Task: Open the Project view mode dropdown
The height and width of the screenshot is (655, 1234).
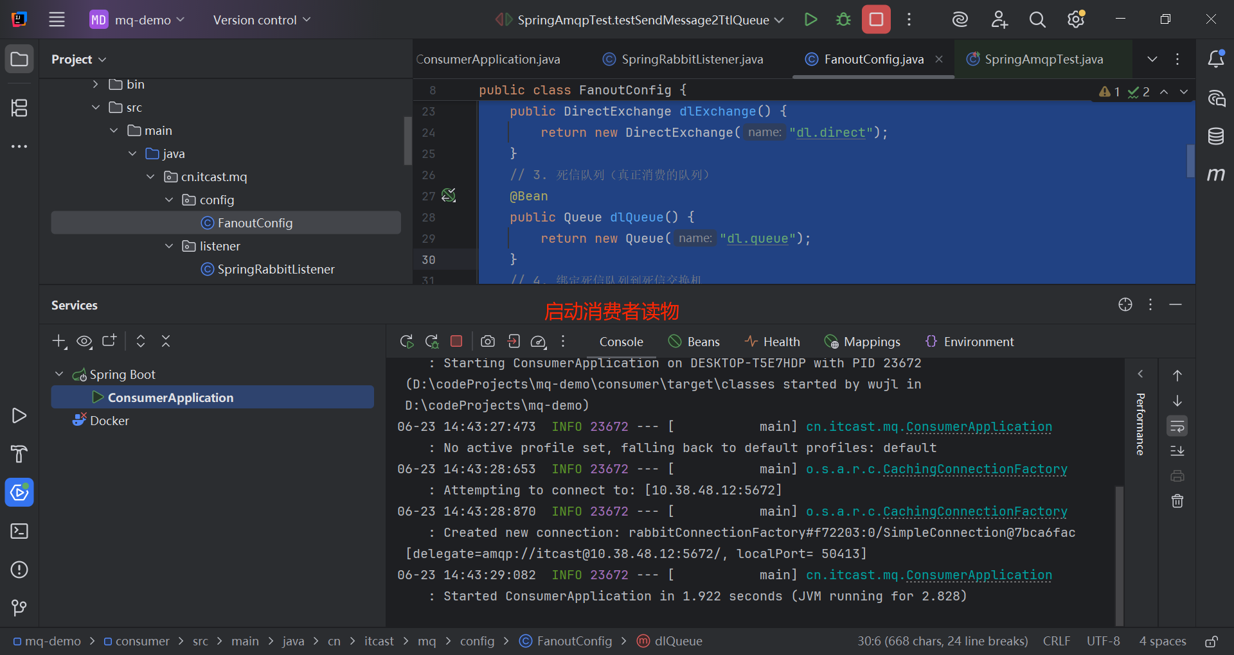Action: [x=78, y=59]
